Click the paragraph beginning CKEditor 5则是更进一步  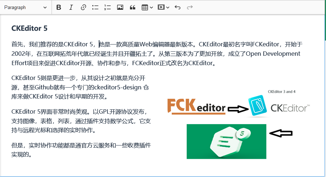point(81,87)
